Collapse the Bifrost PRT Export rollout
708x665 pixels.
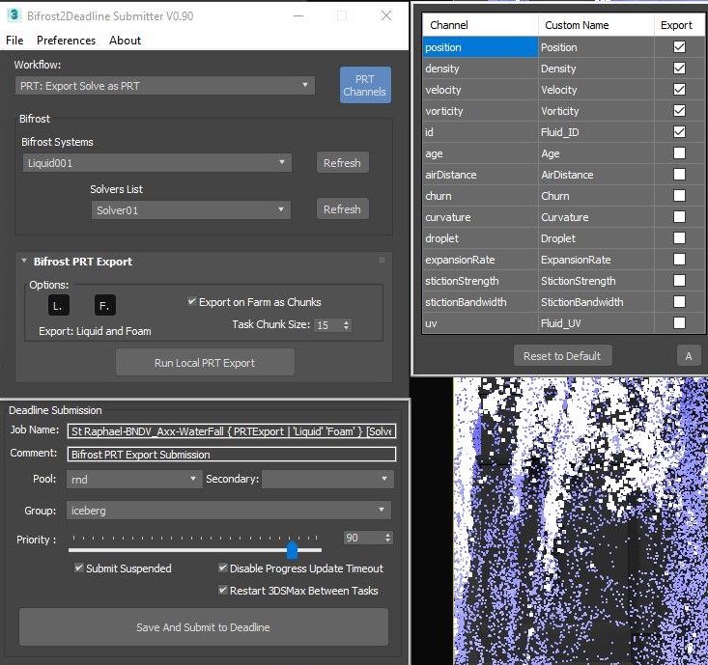point(24,262)
